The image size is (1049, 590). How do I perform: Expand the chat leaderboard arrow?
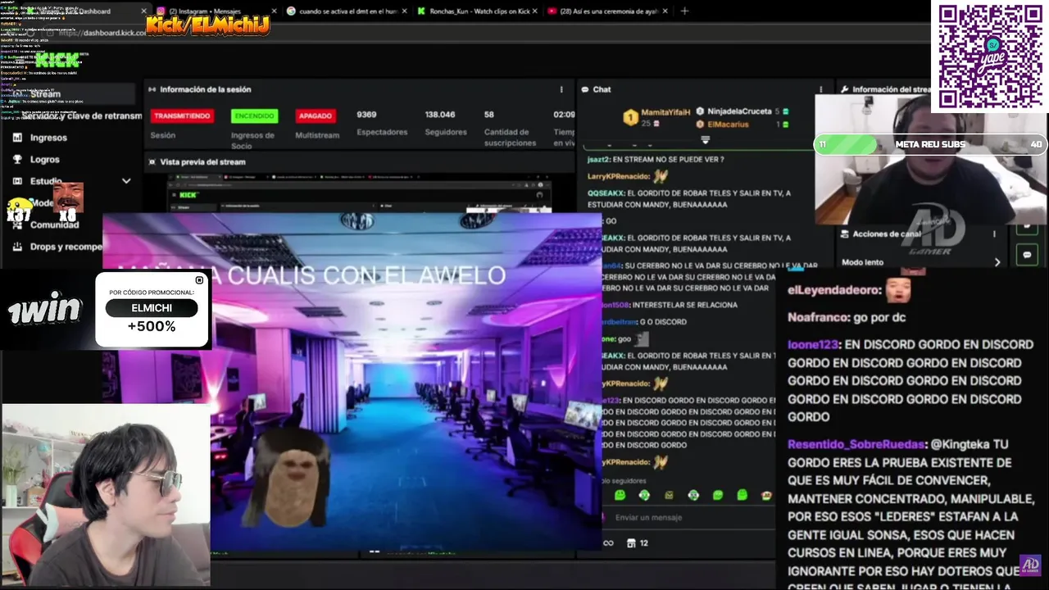pyautogui.click(x=705, y=140)
